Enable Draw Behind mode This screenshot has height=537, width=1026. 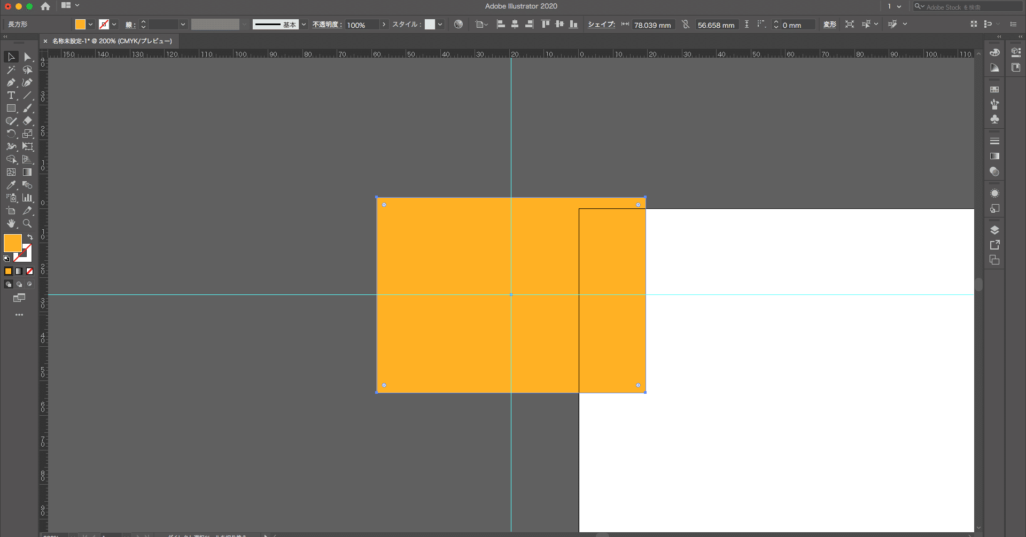[x=19, y=284]
